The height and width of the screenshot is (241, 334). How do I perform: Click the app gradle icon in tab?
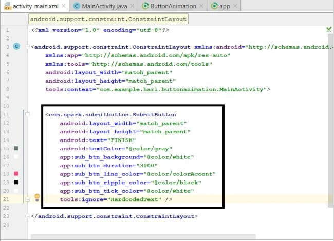pos(214,6)
